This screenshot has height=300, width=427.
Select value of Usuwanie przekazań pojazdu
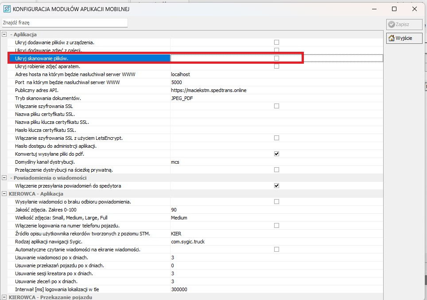click(172, 265)
